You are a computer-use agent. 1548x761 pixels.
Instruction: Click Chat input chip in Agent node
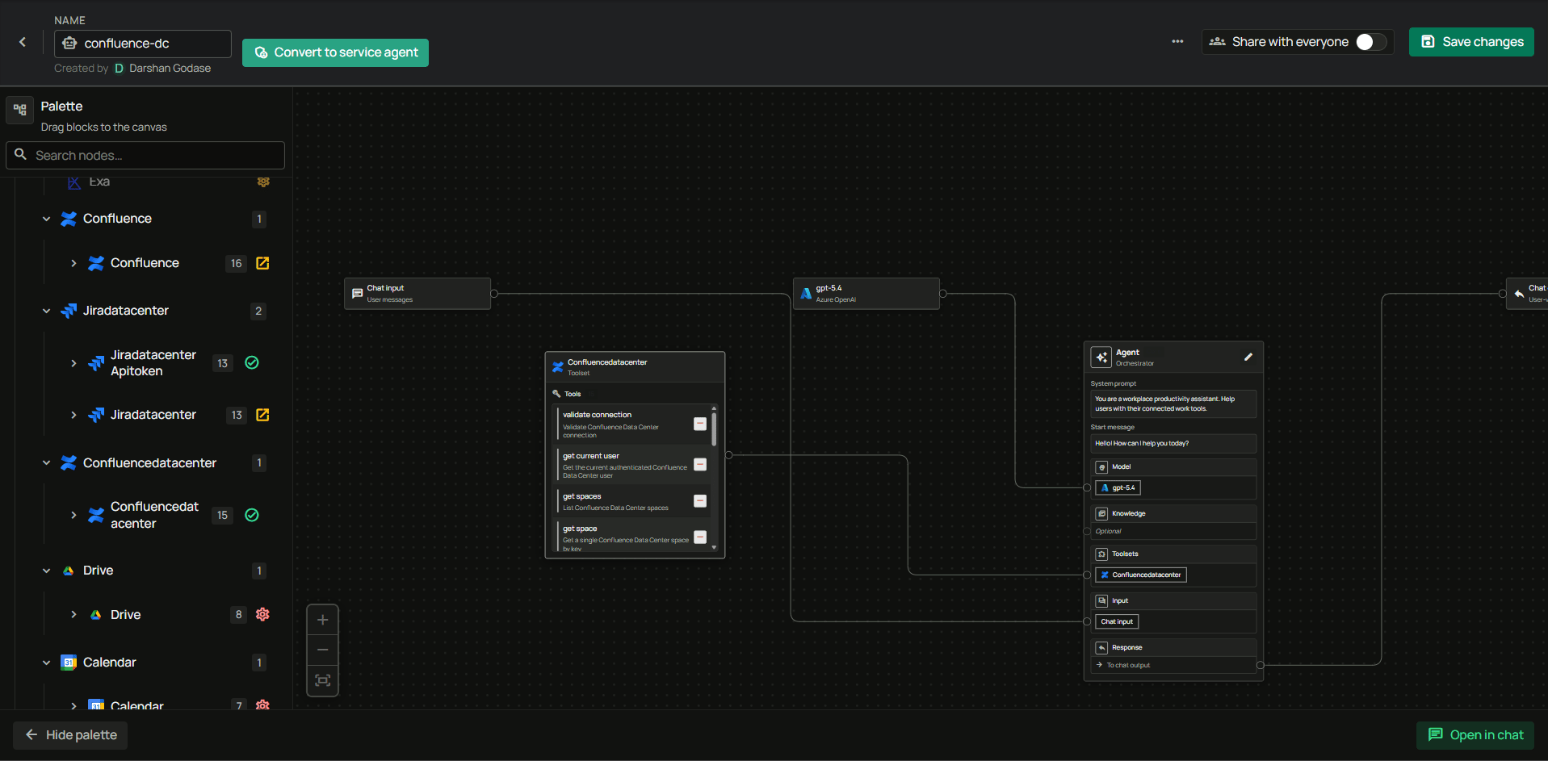tap(1117, 621)
